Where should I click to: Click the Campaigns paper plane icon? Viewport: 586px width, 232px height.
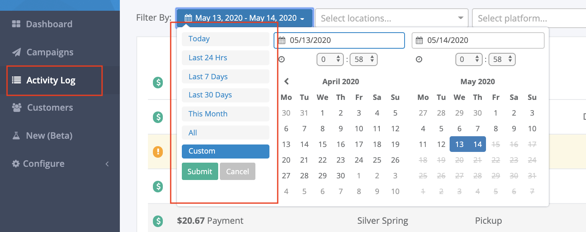(x=17, y=52)
